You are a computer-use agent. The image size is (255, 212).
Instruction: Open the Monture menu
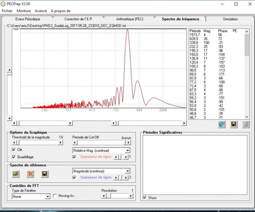pos(24,11)
